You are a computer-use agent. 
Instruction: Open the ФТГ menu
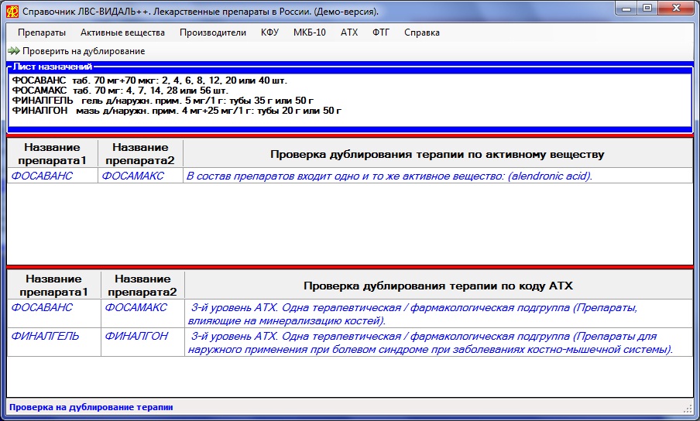click(x=380, y=33)
